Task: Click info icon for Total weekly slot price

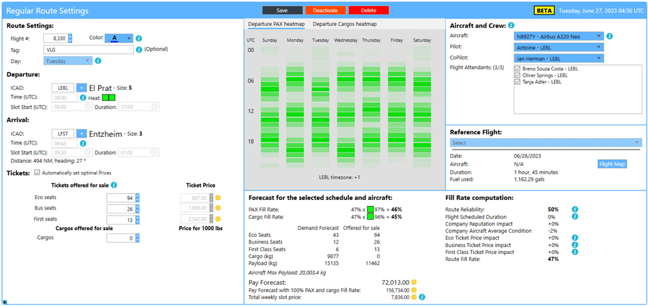Action: (x=422, y=297)
